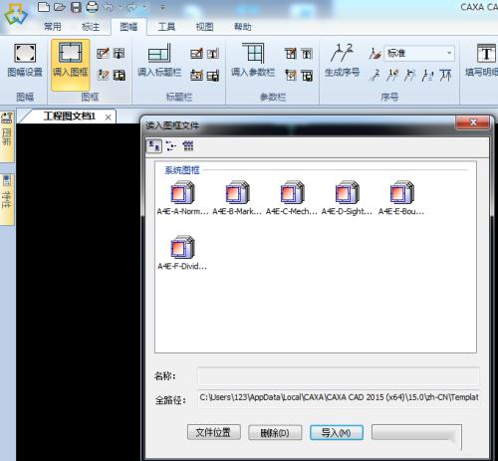Image resolution: width=498 pixels, height=461 pixels.
Task: Expand the 标准 style dropdown
Action: 449,53
